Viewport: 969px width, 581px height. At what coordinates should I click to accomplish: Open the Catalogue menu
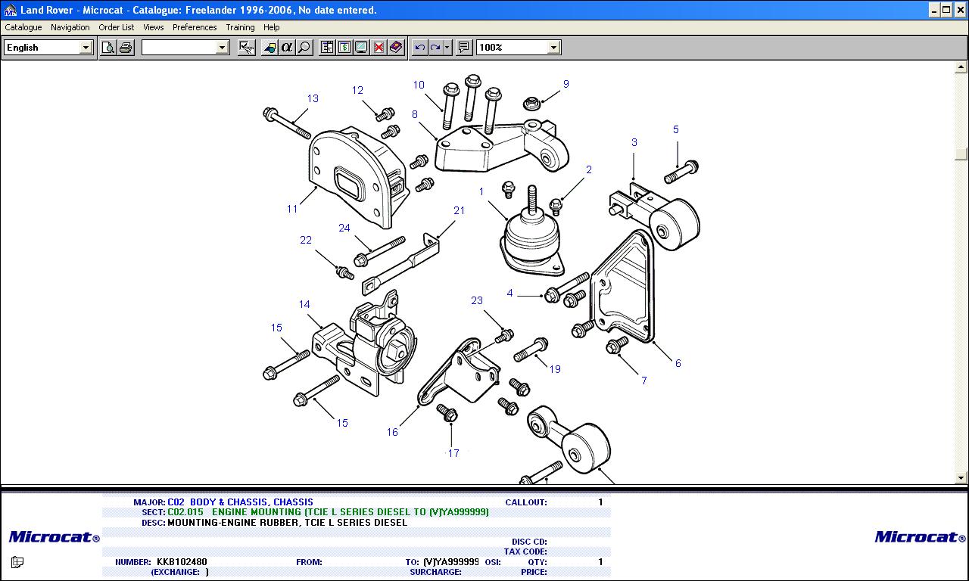click(23, 27)
